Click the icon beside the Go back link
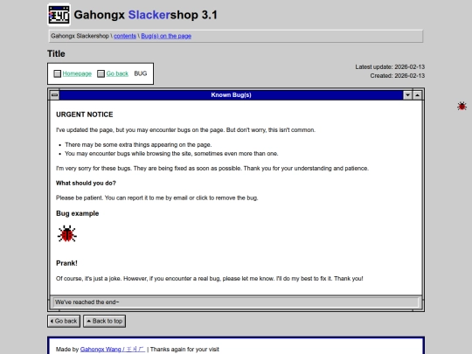 (x=101, y=73)
